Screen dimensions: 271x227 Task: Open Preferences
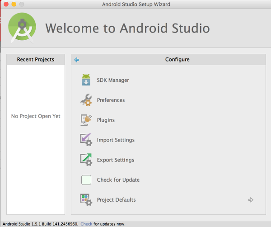coord(111,100)
